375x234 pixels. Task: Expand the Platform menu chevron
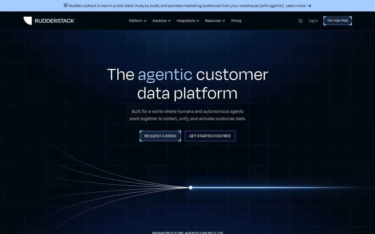coord(145,21)
